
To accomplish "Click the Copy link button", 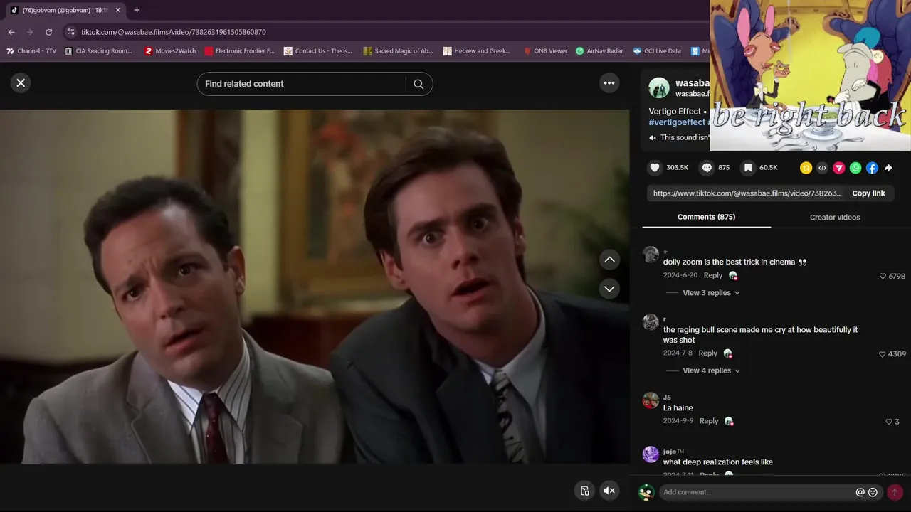I will 868,193.
